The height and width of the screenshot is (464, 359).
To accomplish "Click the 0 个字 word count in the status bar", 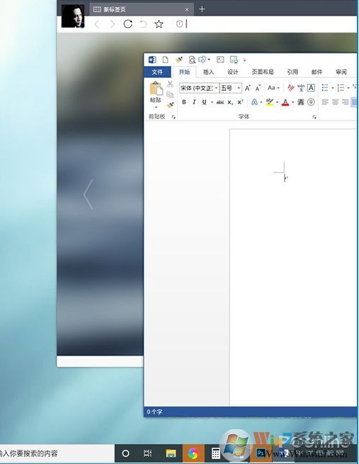I will click(x=154, y=411).
